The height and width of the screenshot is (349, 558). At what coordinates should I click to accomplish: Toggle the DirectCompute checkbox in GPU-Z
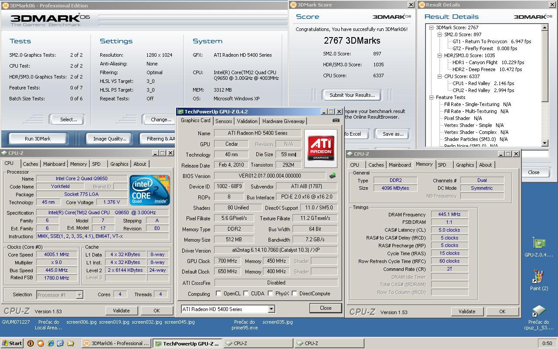[x=294, y=294]
